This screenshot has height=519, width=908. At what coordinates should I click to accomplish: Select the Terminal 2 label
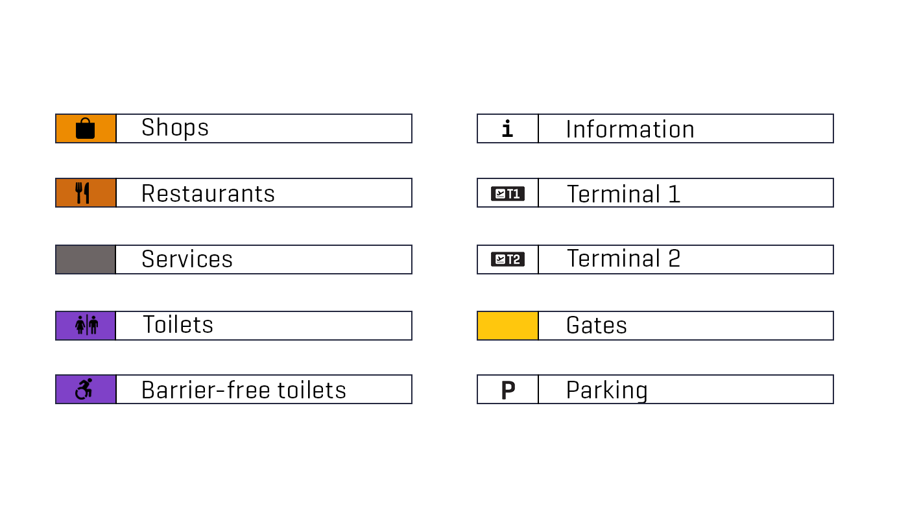623,259
